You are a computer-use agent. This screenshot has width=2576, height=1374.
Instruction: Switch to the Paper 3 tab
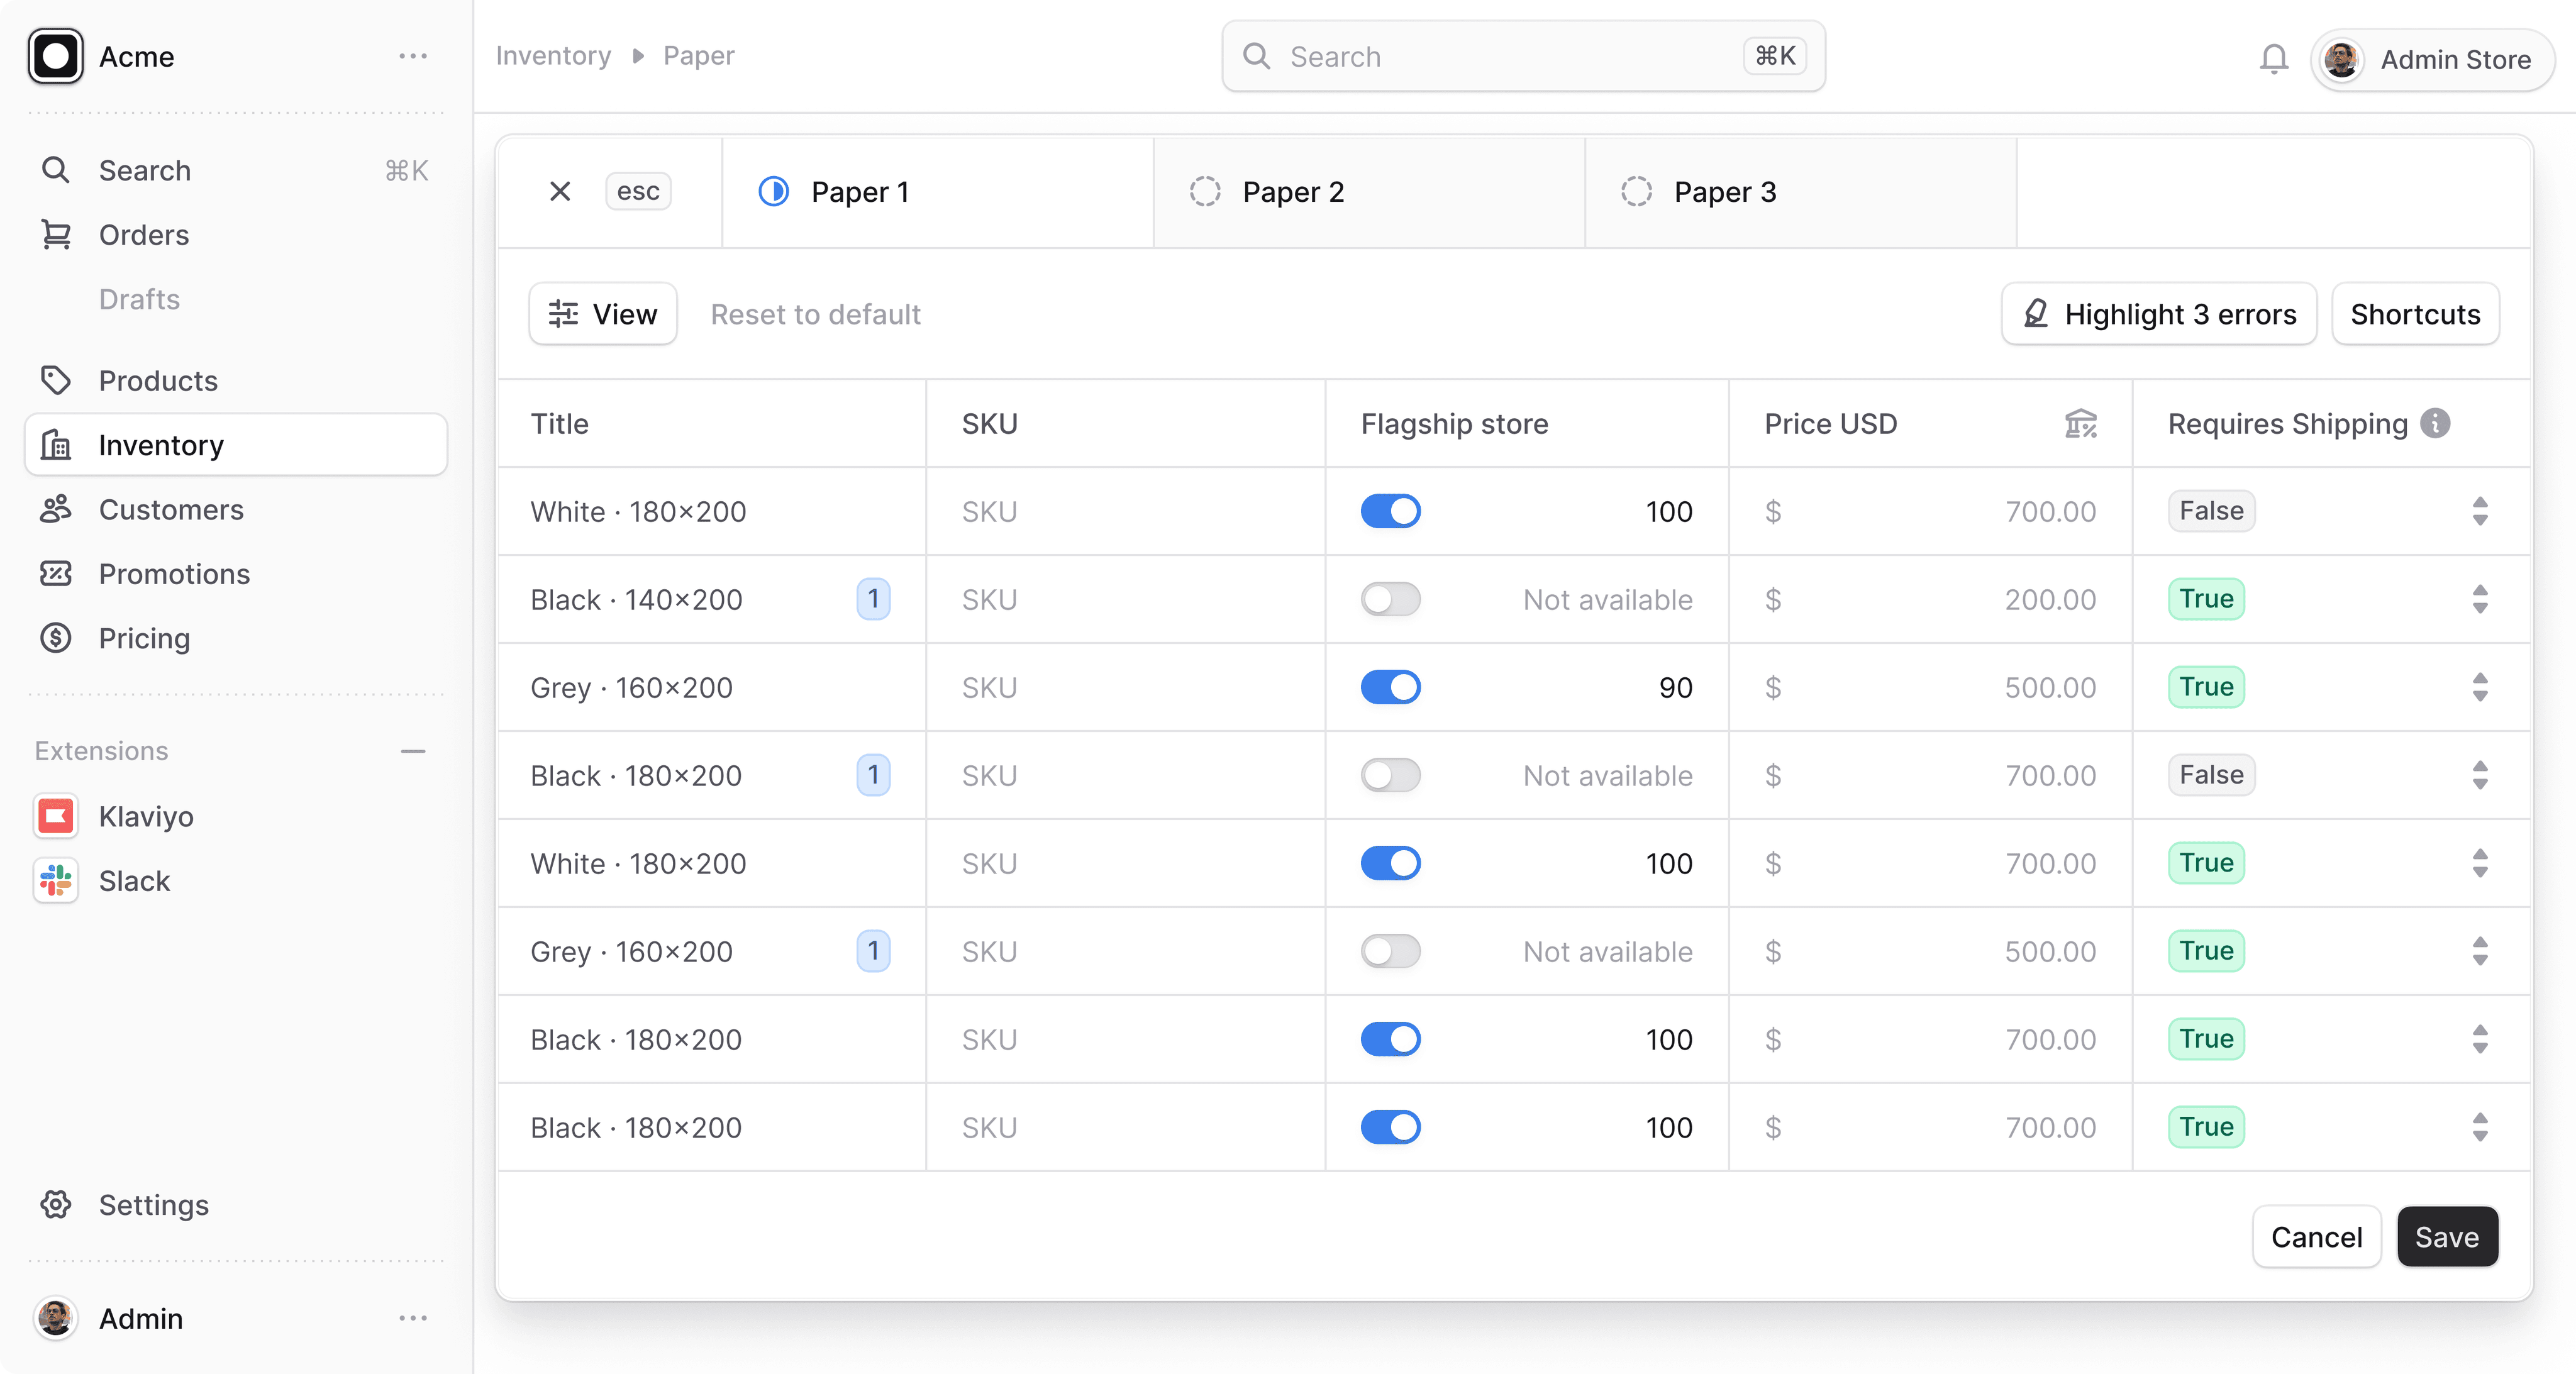[x=1724, y=192]
